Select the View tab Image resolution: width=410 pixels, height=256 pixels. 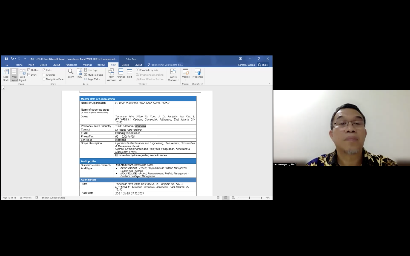point(113,65)
